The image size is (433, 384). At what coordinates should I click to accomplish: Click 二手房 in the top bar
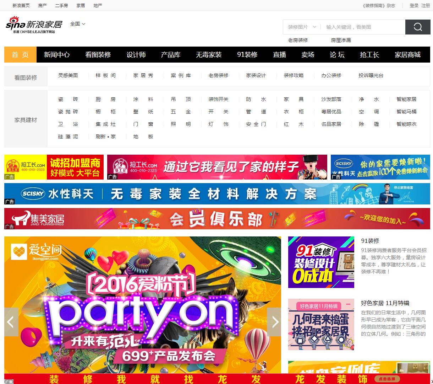point(61,5)
